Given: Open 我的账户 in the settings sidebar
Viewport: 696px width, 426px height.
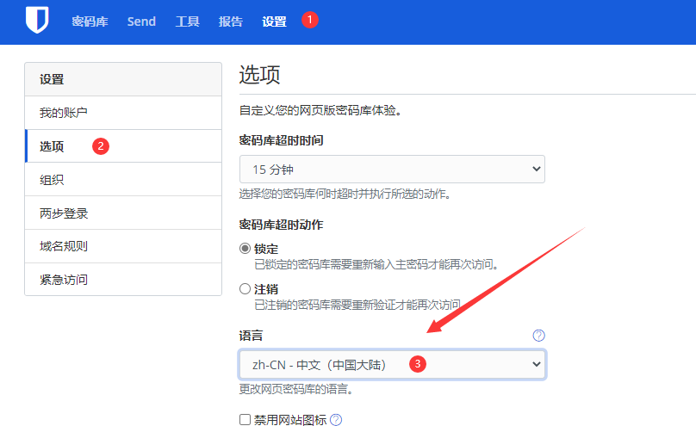Looking at the screenshot, I should click(x=64, y=113).
